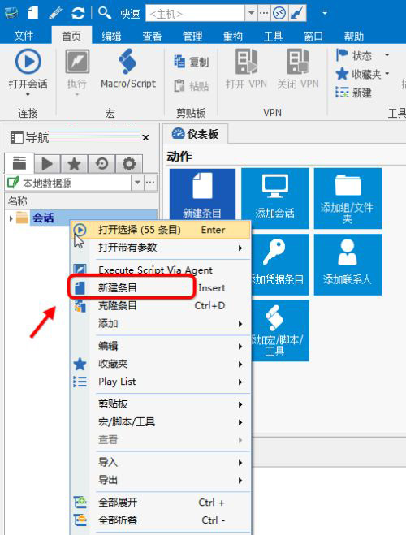Click the remote desktop connect icon in title bar
This screenshot has width=406, height=535.
pyautogui.click(x=279, y=14)
